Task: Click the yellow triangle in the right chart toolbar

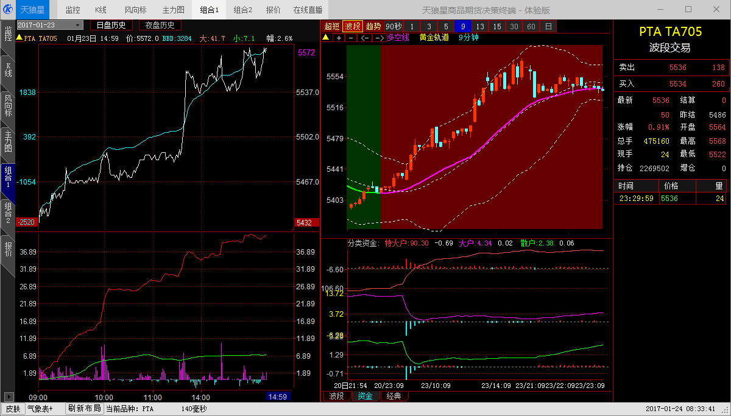Action: (x=325, y=38)
